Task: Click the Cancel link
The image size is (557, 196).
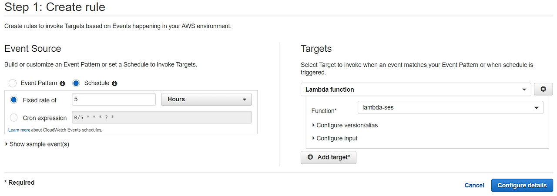Action: (x=474, y=185)
